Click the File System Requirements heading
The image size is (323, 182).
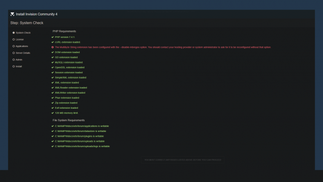pyautogui.click(x=68, y=120)
